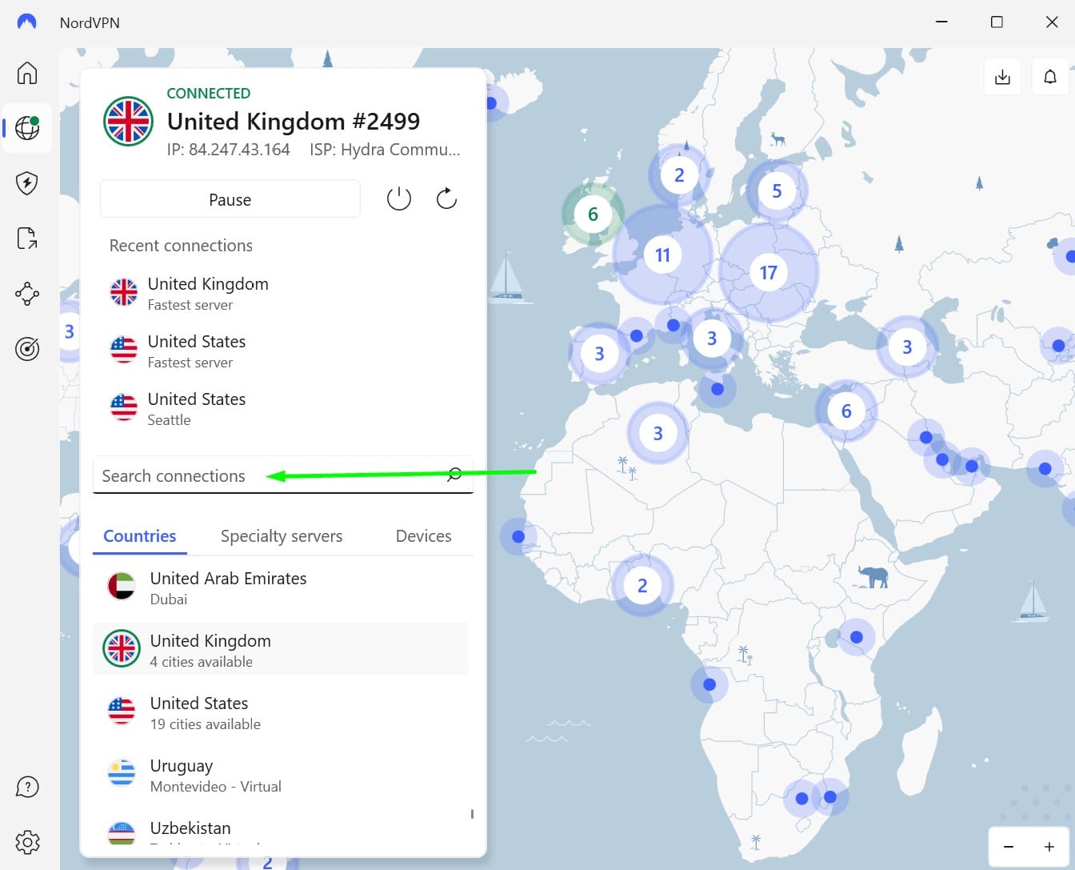This screenshot has height=870, width=1075.
Task: Select United Arab Emirates Dubai in list
Action: pos(282,587)
